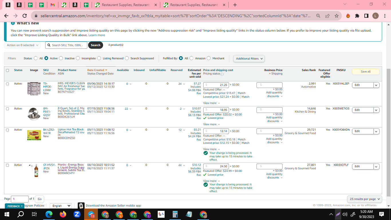The height and width of the screenshot is (220, 391).
Task: Click the pricing status info icon
Action: (x=222, y=74)
